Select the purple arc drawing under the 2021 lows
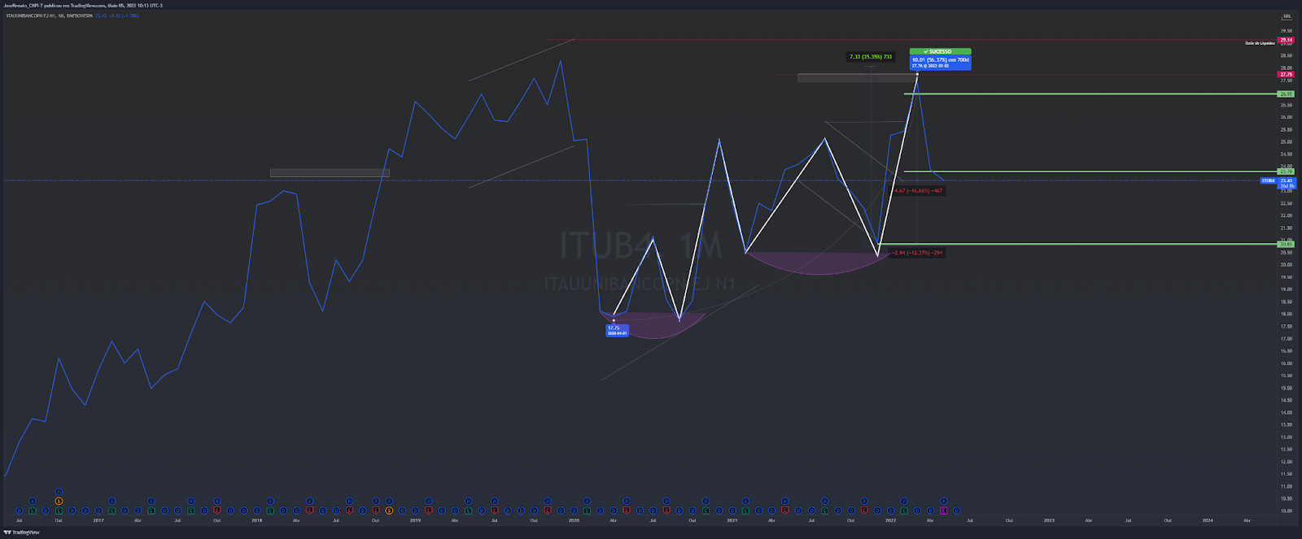 818,263
